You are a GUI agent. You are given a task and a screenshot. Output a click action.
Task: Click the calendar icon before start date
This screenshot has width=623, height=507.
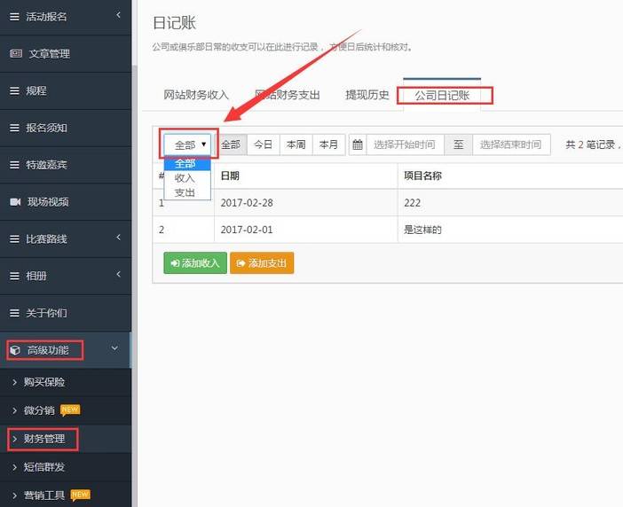pos(358,144)
